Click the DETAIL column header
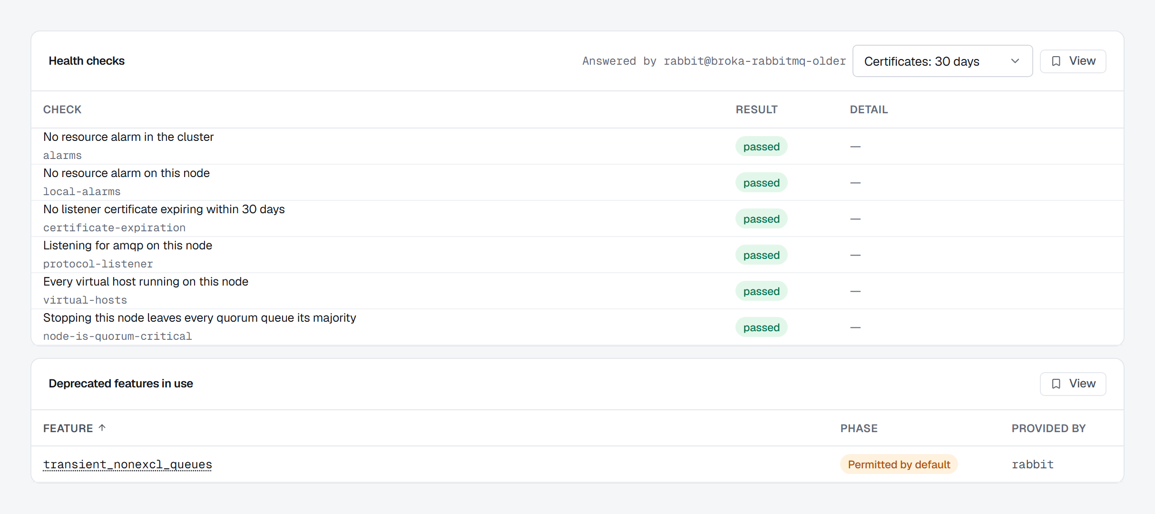 (869, 109)
